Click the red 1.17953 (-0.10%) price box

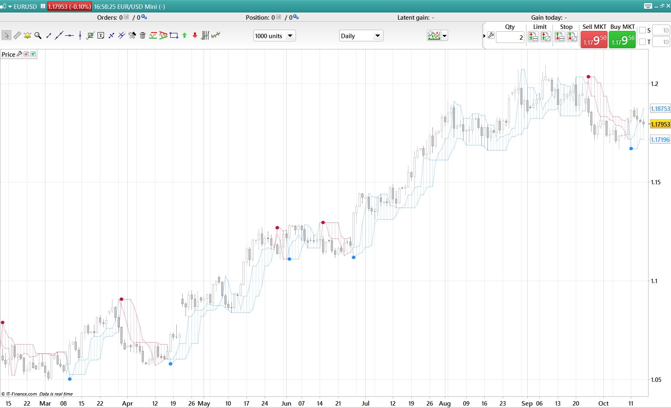(69, 6)
